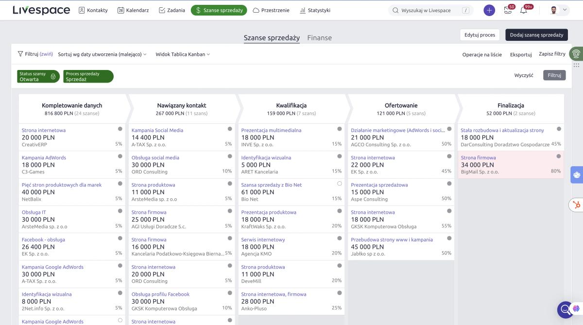Open Obsługa social media deal
Screen dimensions: 583x325
coord(155,158)
